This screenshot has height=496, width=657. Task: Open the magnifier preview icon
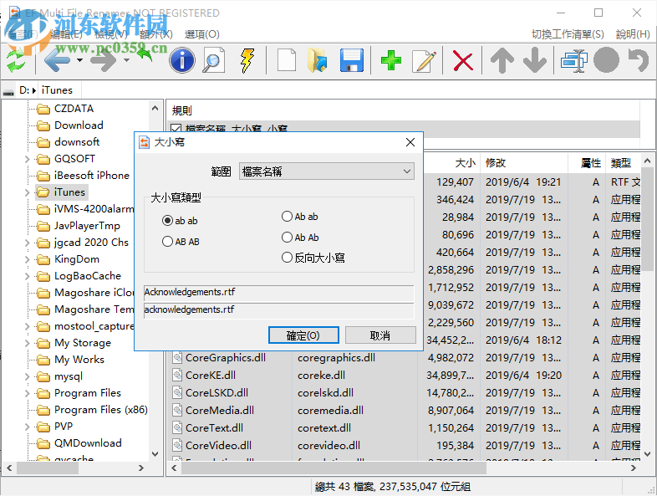pyautogui.click(x=213, y=60)
